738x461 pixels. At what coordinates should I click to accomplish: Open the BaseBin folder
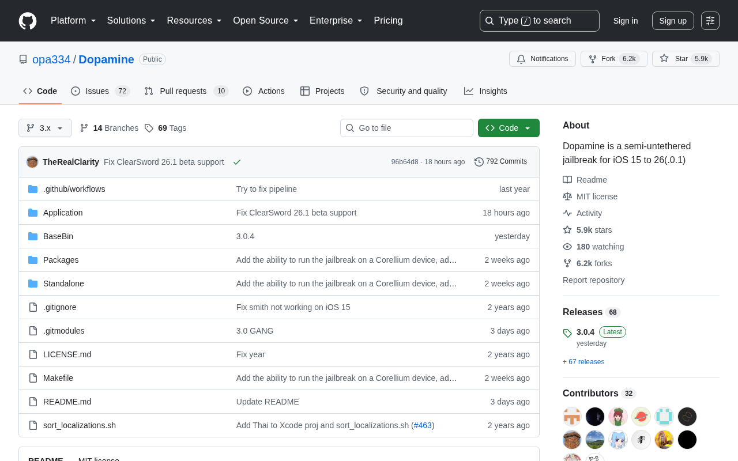pos(58,236)
